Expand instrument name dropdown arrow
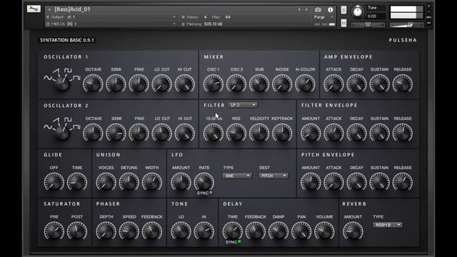 (x=49, y=9)
